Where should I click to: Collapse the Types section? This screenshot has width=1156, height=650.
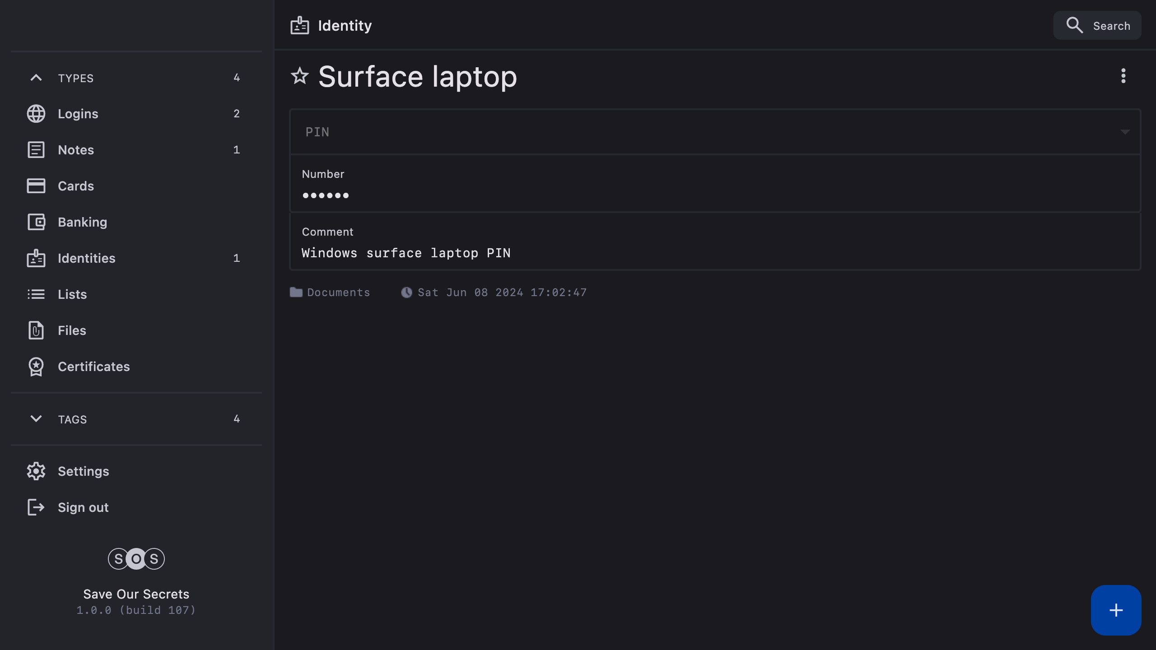pos(36,78)
